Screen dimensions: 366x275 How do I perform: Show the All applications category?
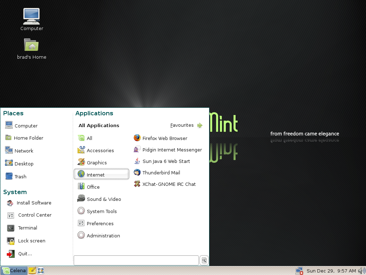[101, 138]
